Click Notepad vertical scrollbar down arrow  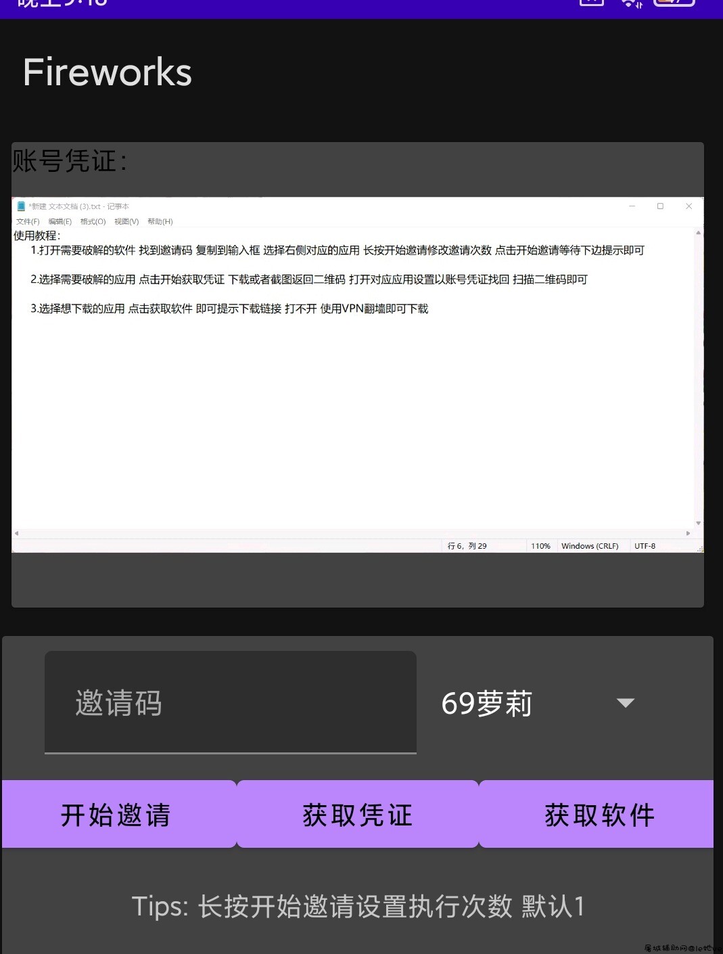[x=699, y=523]
